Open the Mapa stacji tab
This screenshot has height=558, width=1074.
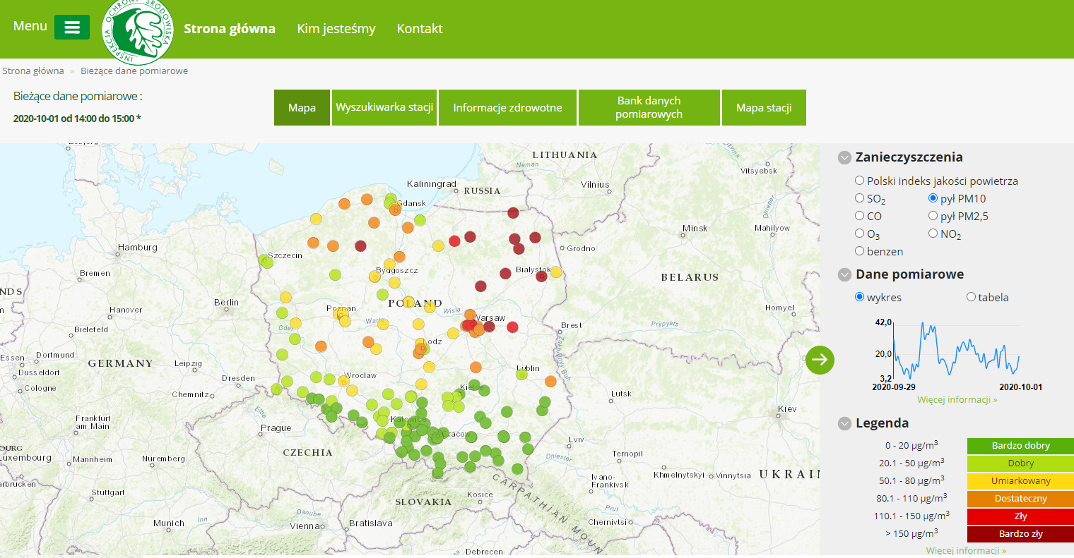point(764,107)
